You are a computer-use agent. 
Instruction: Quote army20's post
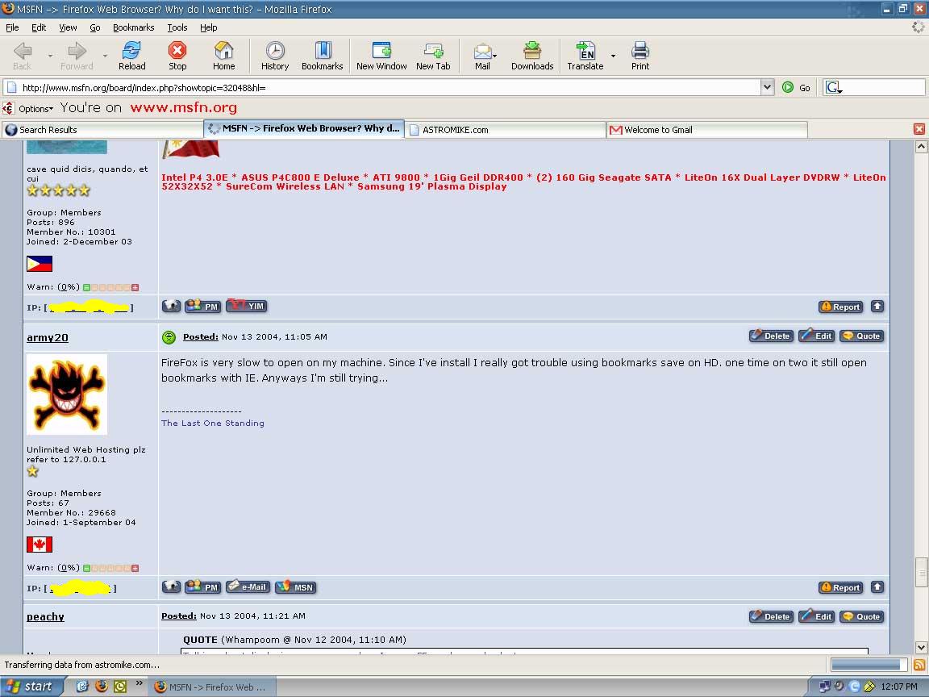click(x=862, y=336)
